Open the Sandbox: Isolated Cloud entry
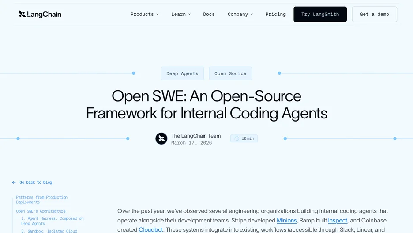Image resolution: width=413 pixels, height=233 pixels. pos(49,231)
